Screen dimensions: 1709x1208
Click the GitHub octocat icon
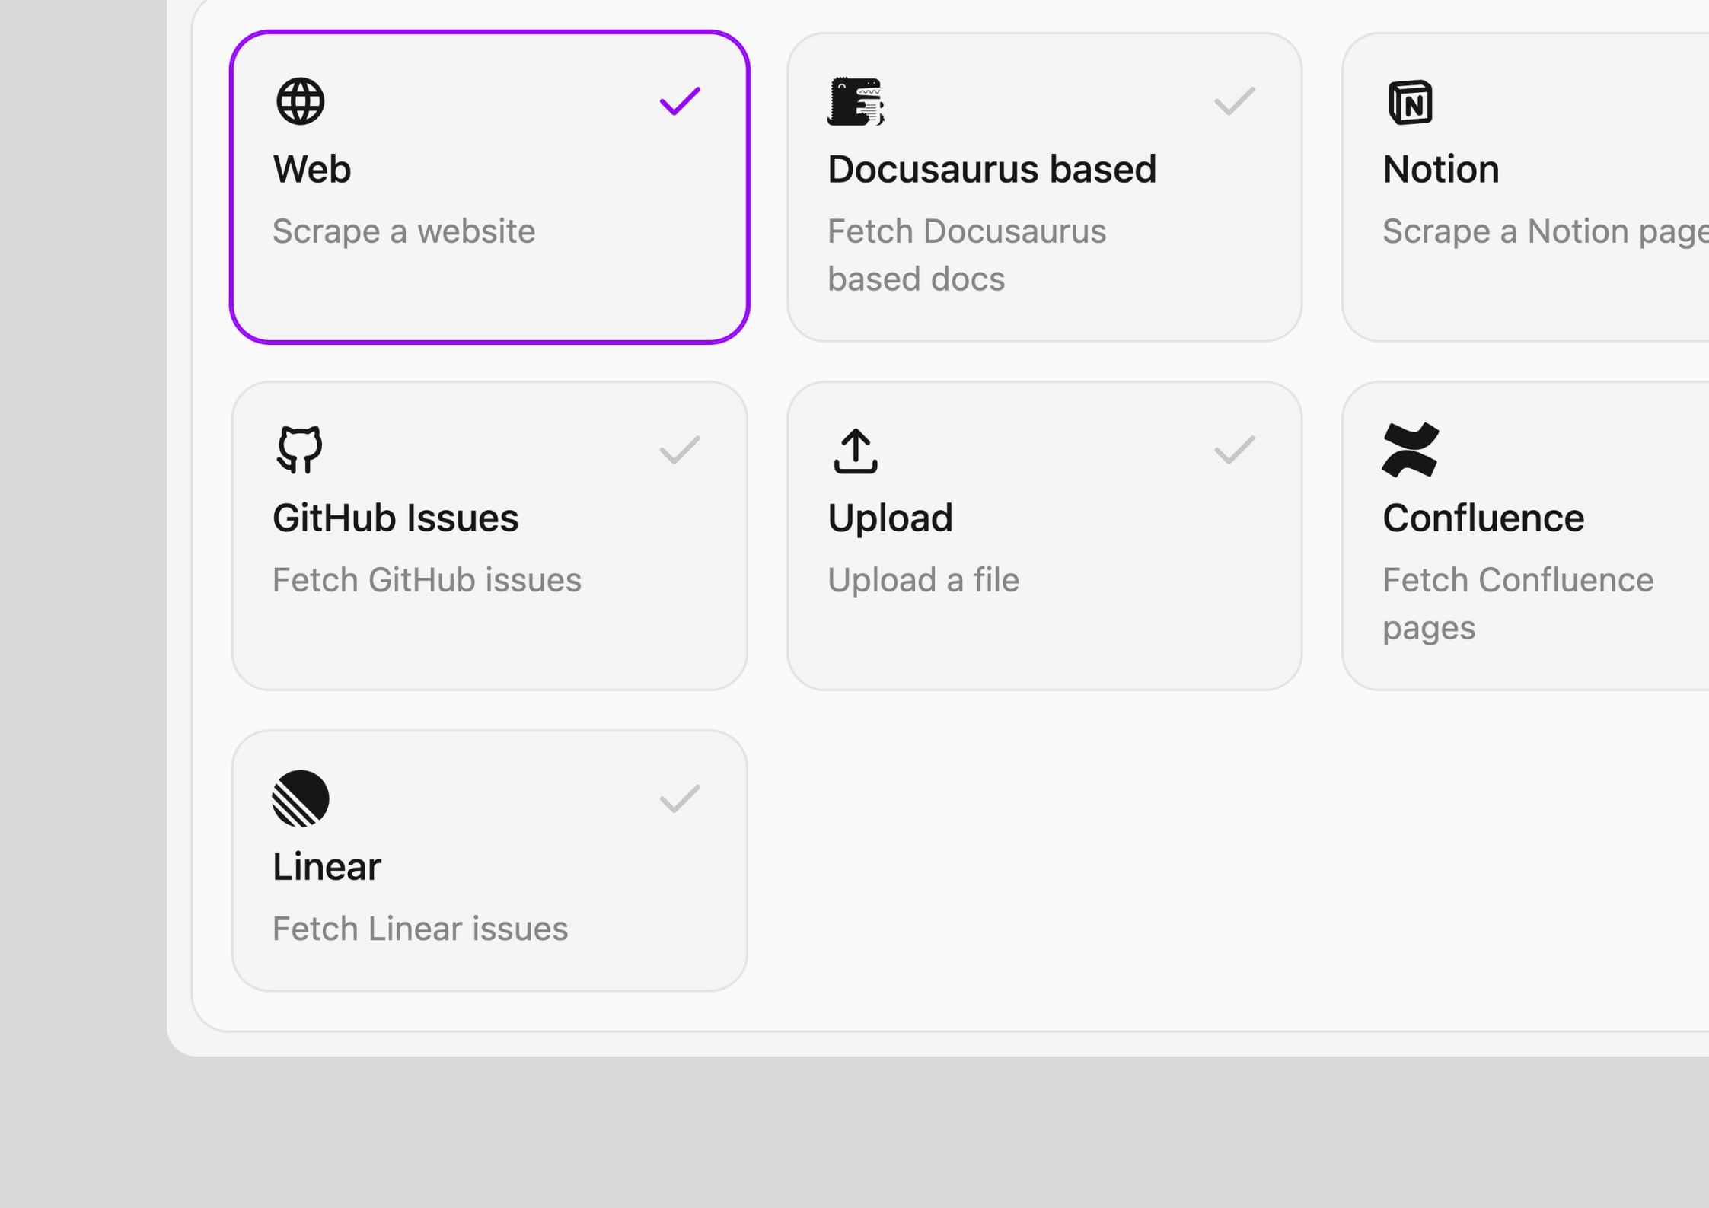point(300,450)
